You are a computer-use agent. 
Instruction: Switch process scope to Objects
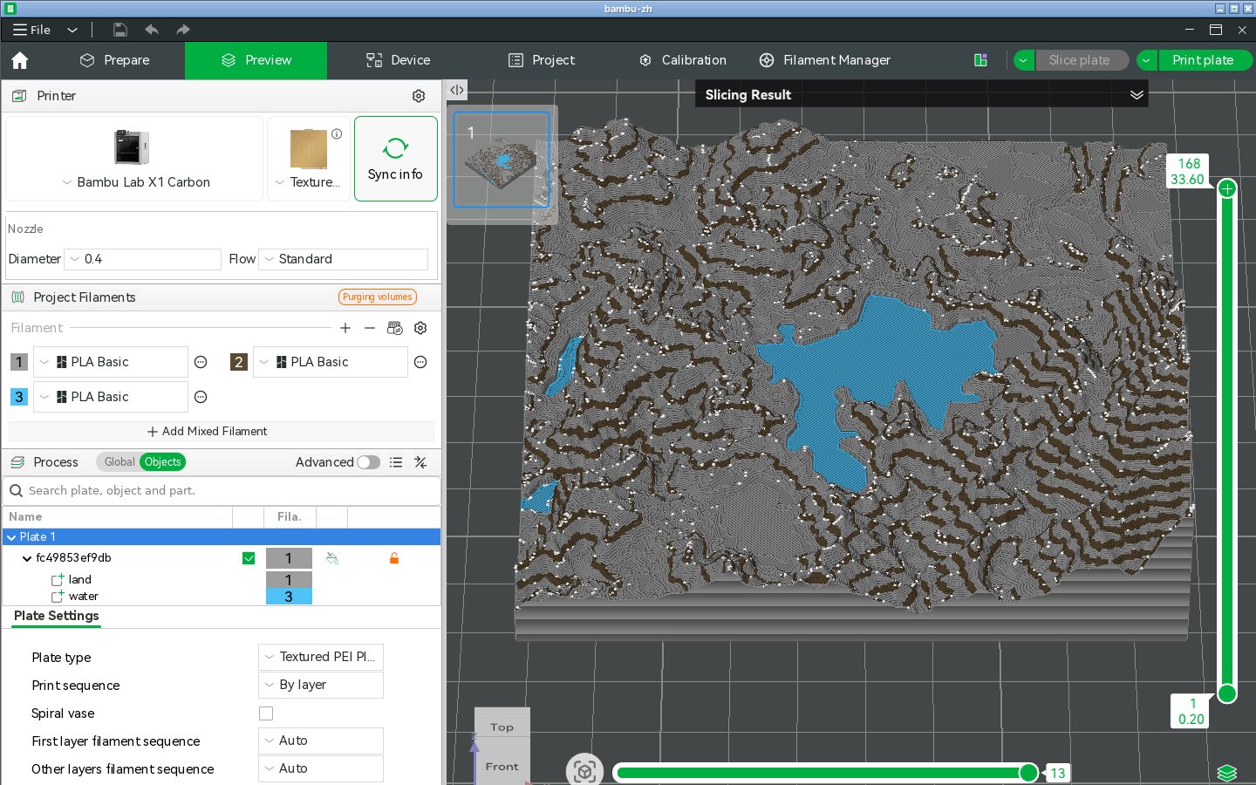click(163, 462)
